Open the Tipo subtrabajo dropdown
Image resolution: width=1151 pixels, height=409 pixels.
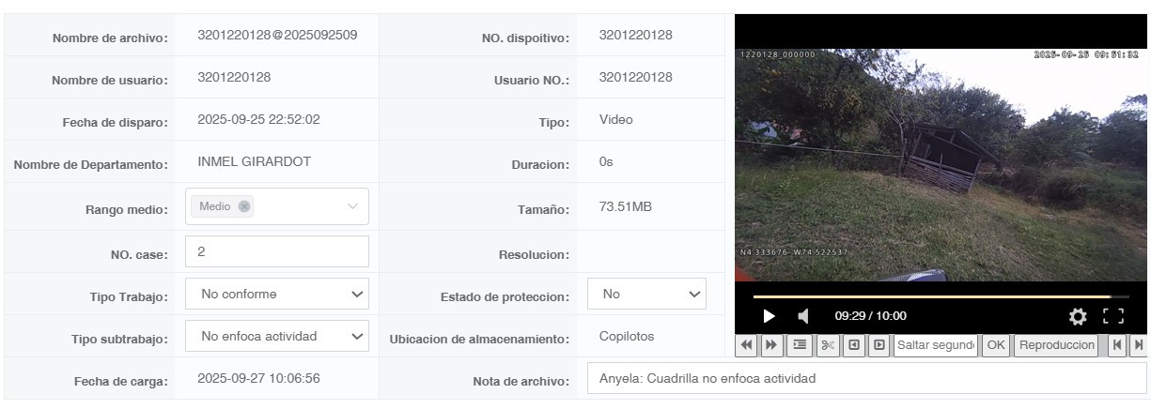(x=277, y=336)
